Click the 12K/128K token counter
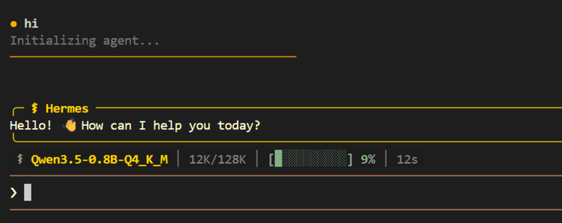Image resolution: width=562 pixels, height=223 pixels. coord(217,159)
